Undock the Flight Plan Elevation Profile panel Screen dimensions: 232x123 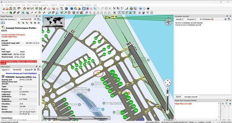[227, 100]
